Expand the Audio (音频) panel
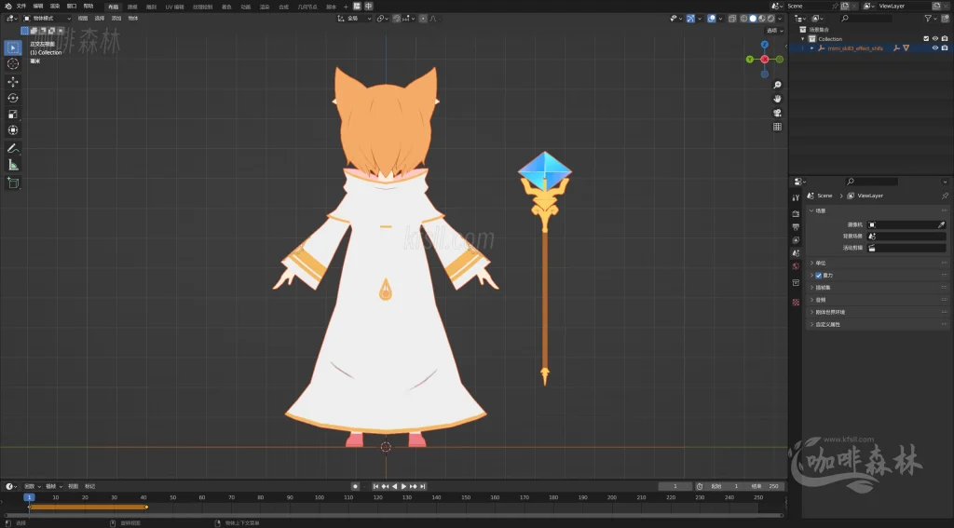Screen dimensions: 954x528 point(820,300)
